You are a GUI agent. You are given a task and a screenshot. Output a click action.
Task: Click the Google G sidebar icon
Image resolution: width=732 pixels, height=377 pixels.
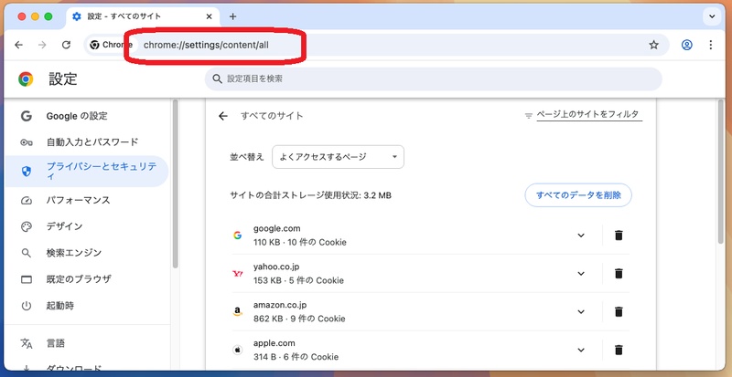tap(27, 116)
